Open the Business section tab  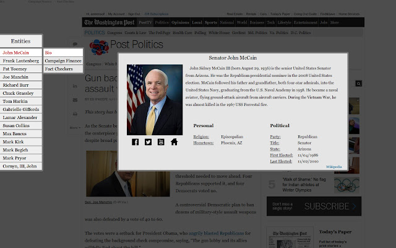click(257, 22)
